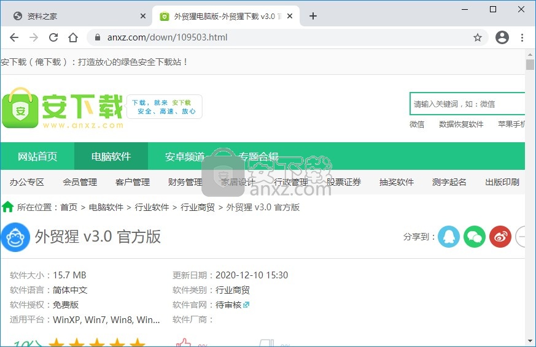This screenshot has height=347, width=536.
Task: Open the 办公专区 category
Action: pyautogui.click(x=27, y=182)
